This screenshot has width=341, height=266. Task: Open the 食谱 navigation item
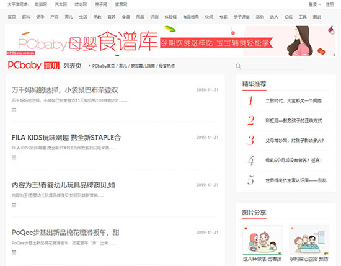126,17
